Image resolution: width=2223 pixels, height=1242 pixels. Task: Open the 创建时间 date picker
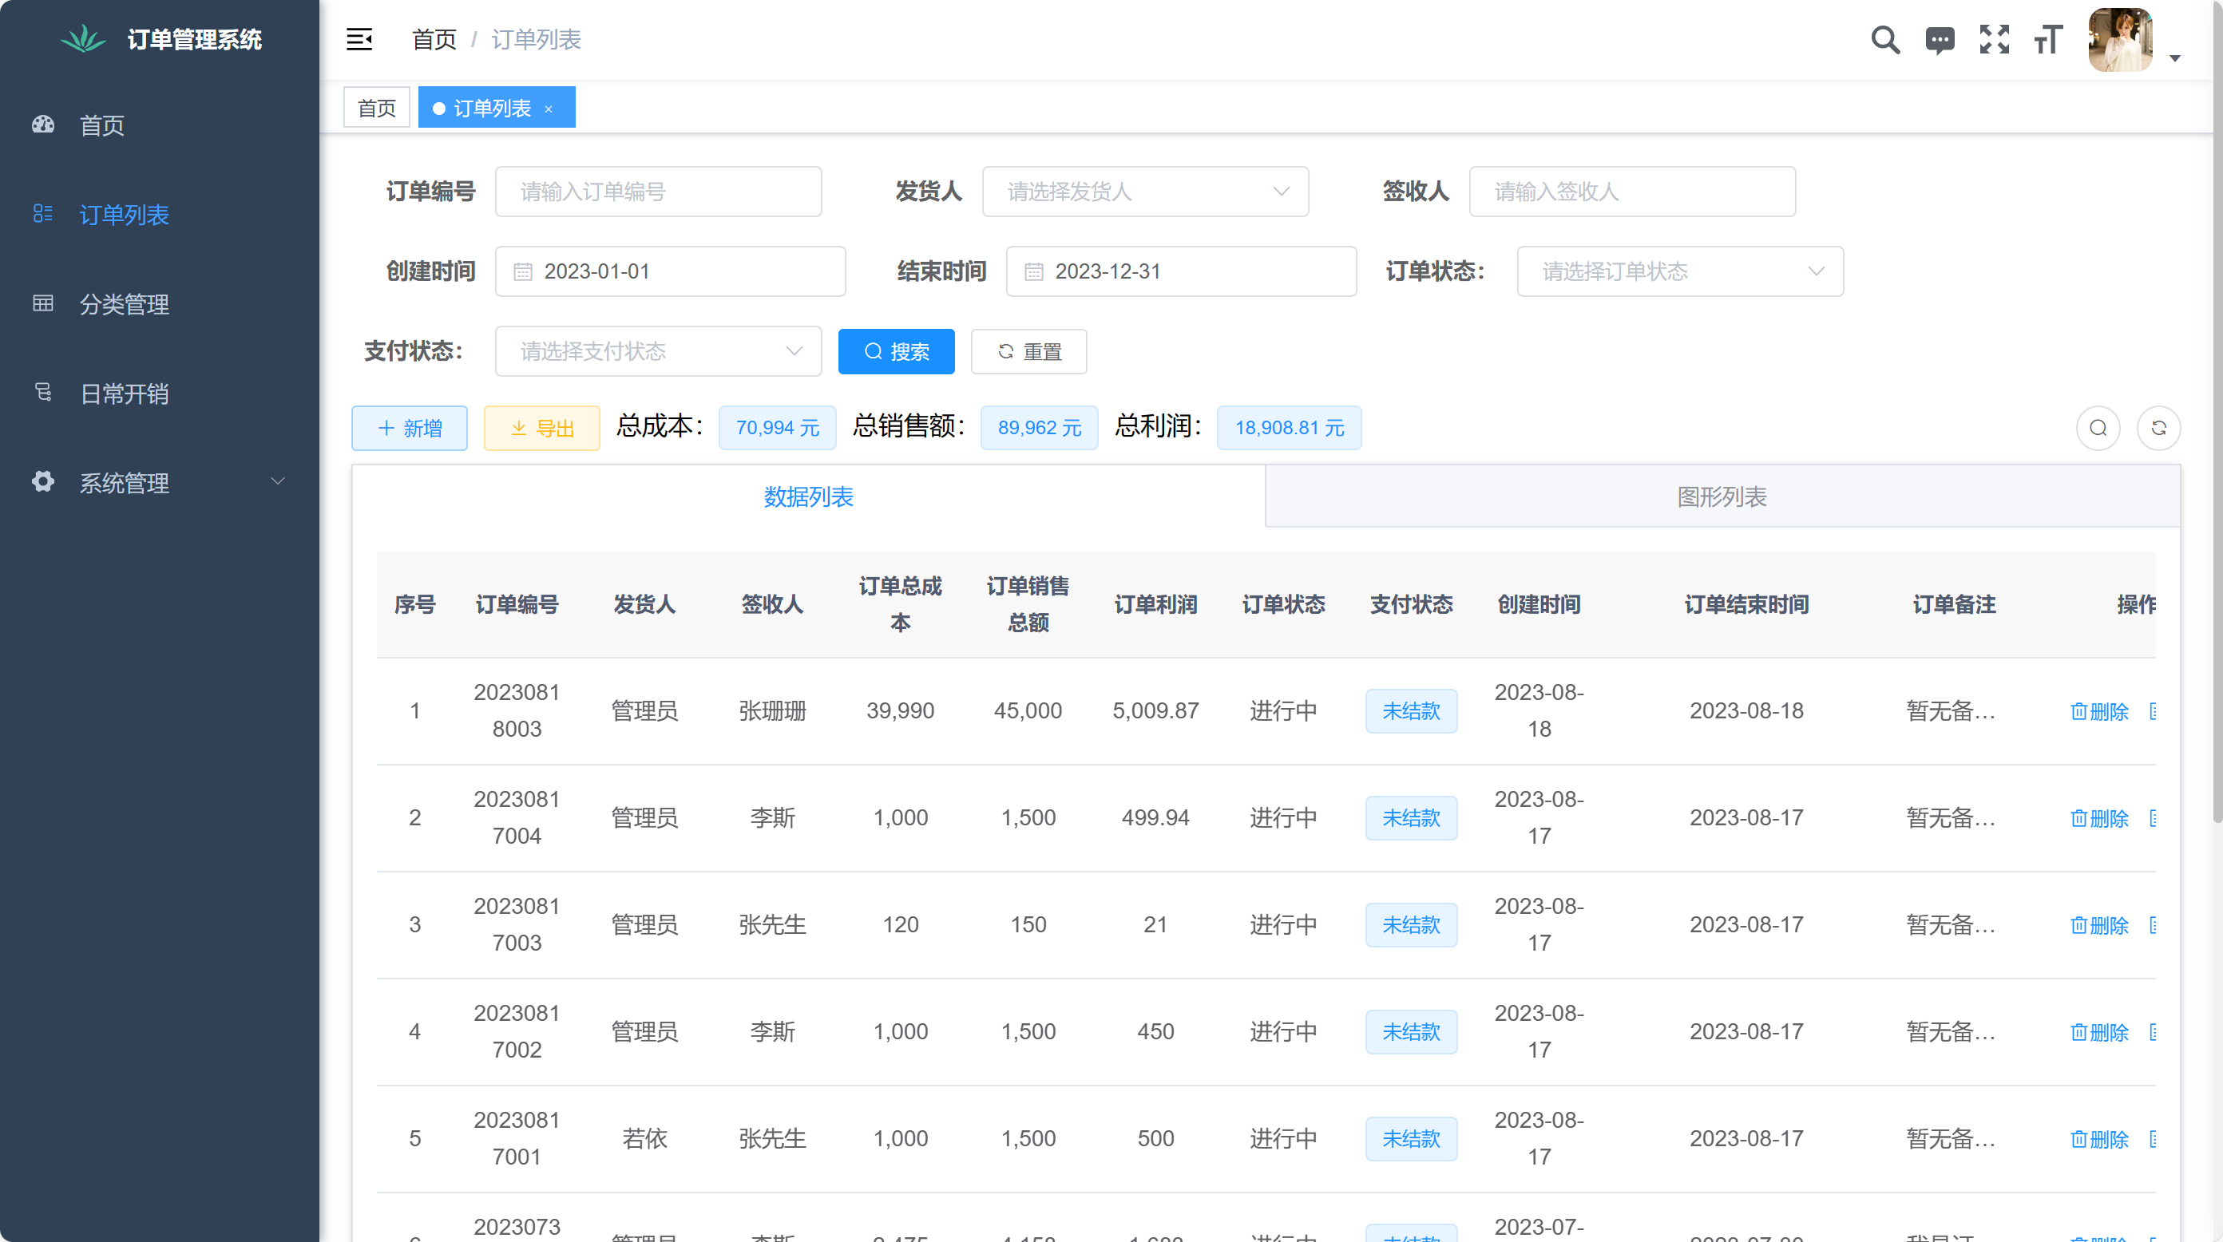pyautogui.click(x=671, y=271)
